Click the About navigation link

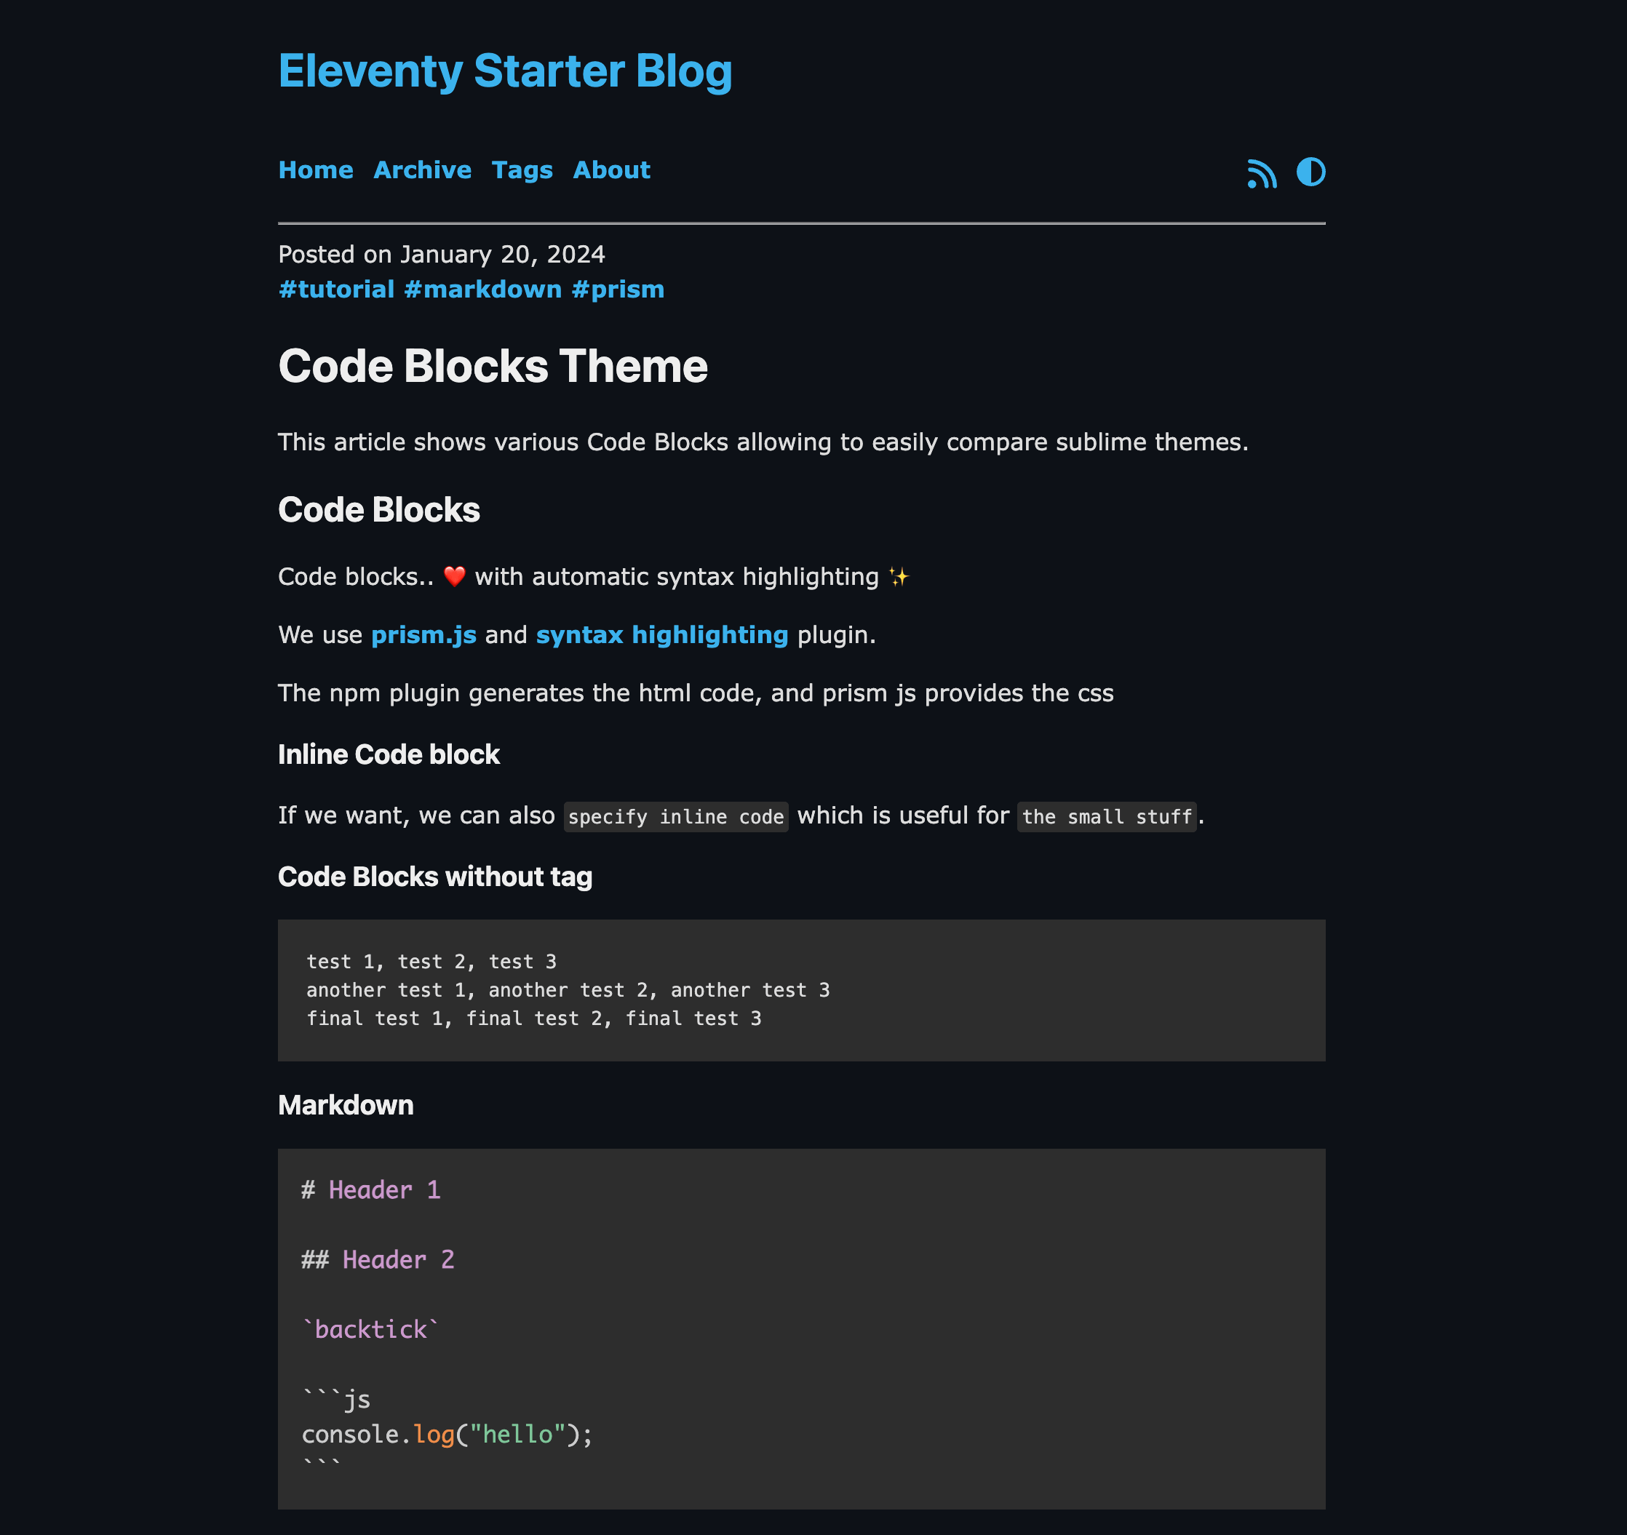pyautogui.click(x=611, y=170)
